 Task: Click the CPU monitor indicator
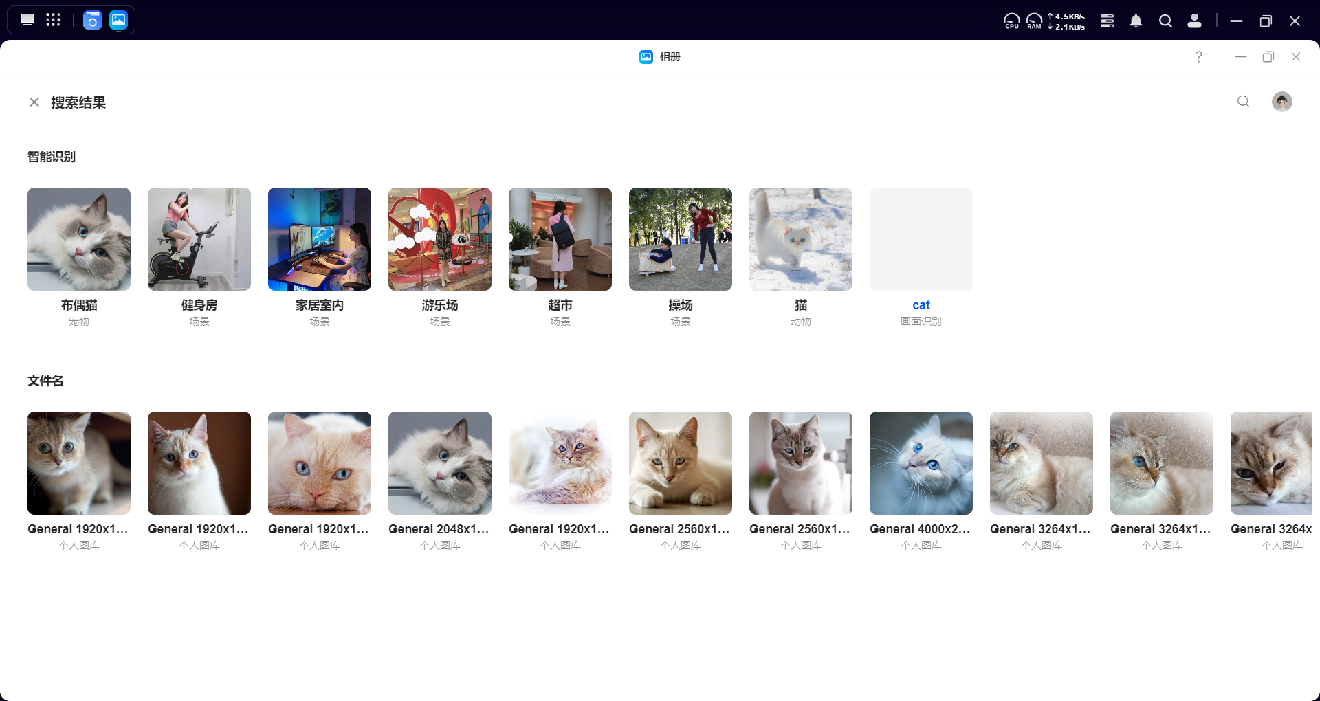click(x=1011, y=21)
